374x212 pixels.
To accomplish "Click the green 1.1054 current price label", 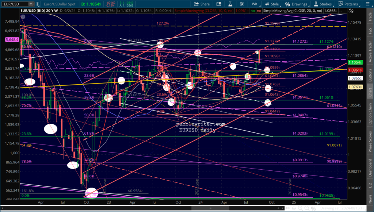I will coord(356,62).
